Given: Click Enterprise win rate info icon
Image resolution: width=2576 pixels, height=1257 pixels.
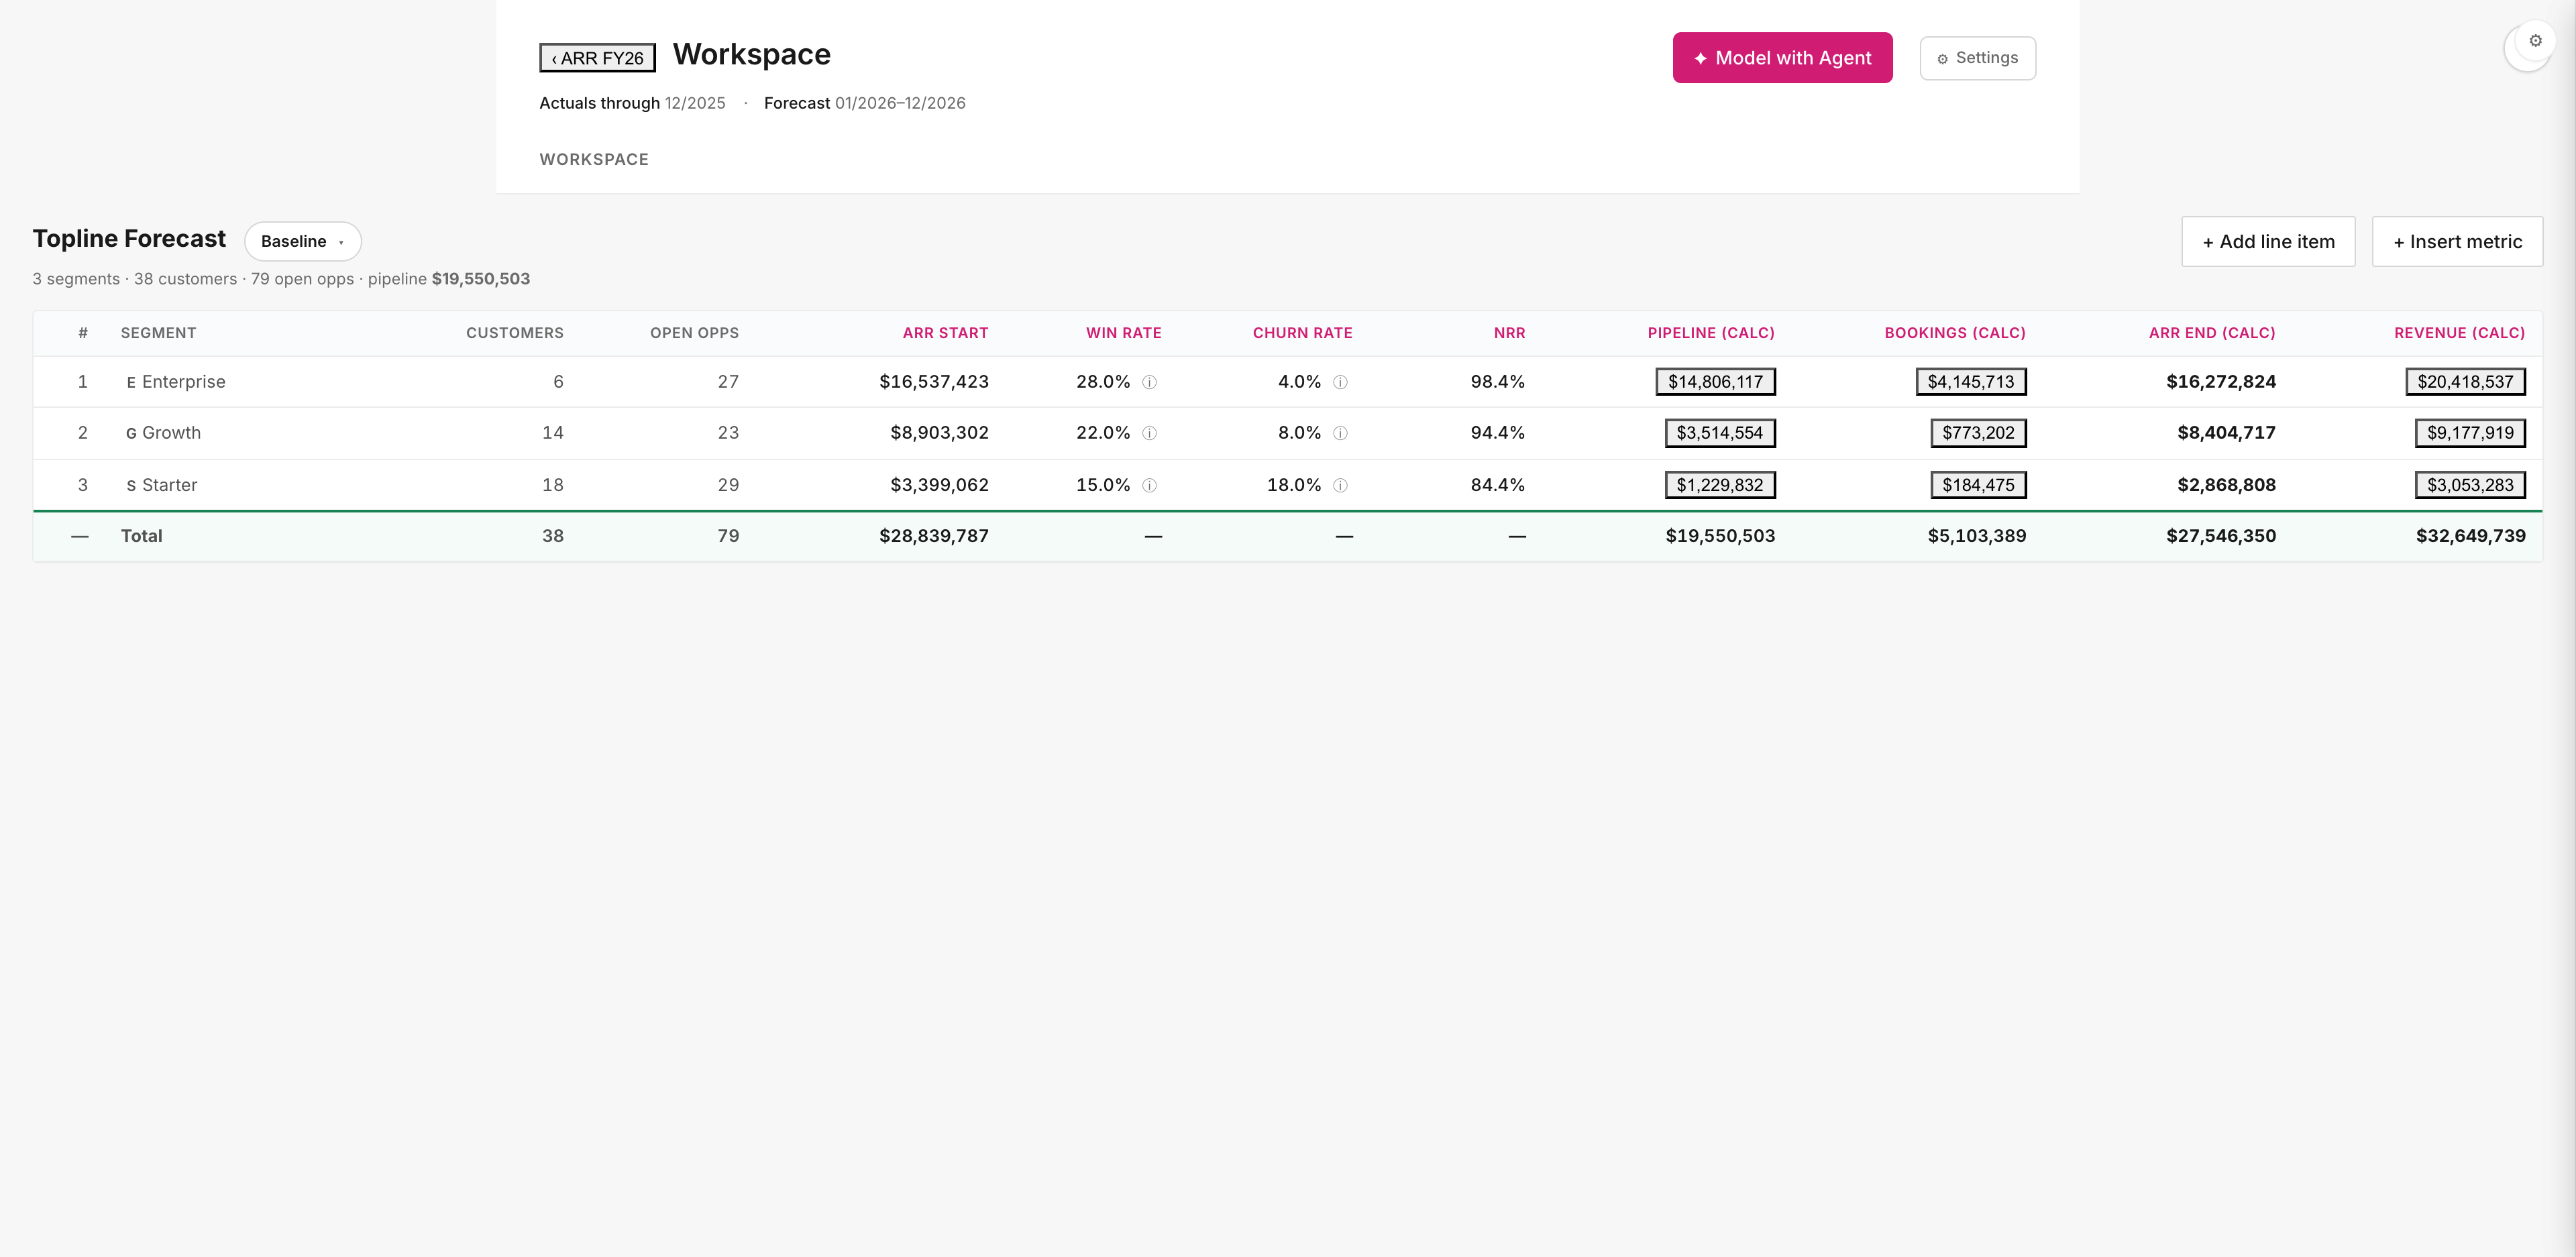Looking at the screenshot, I should (1150, 382).
